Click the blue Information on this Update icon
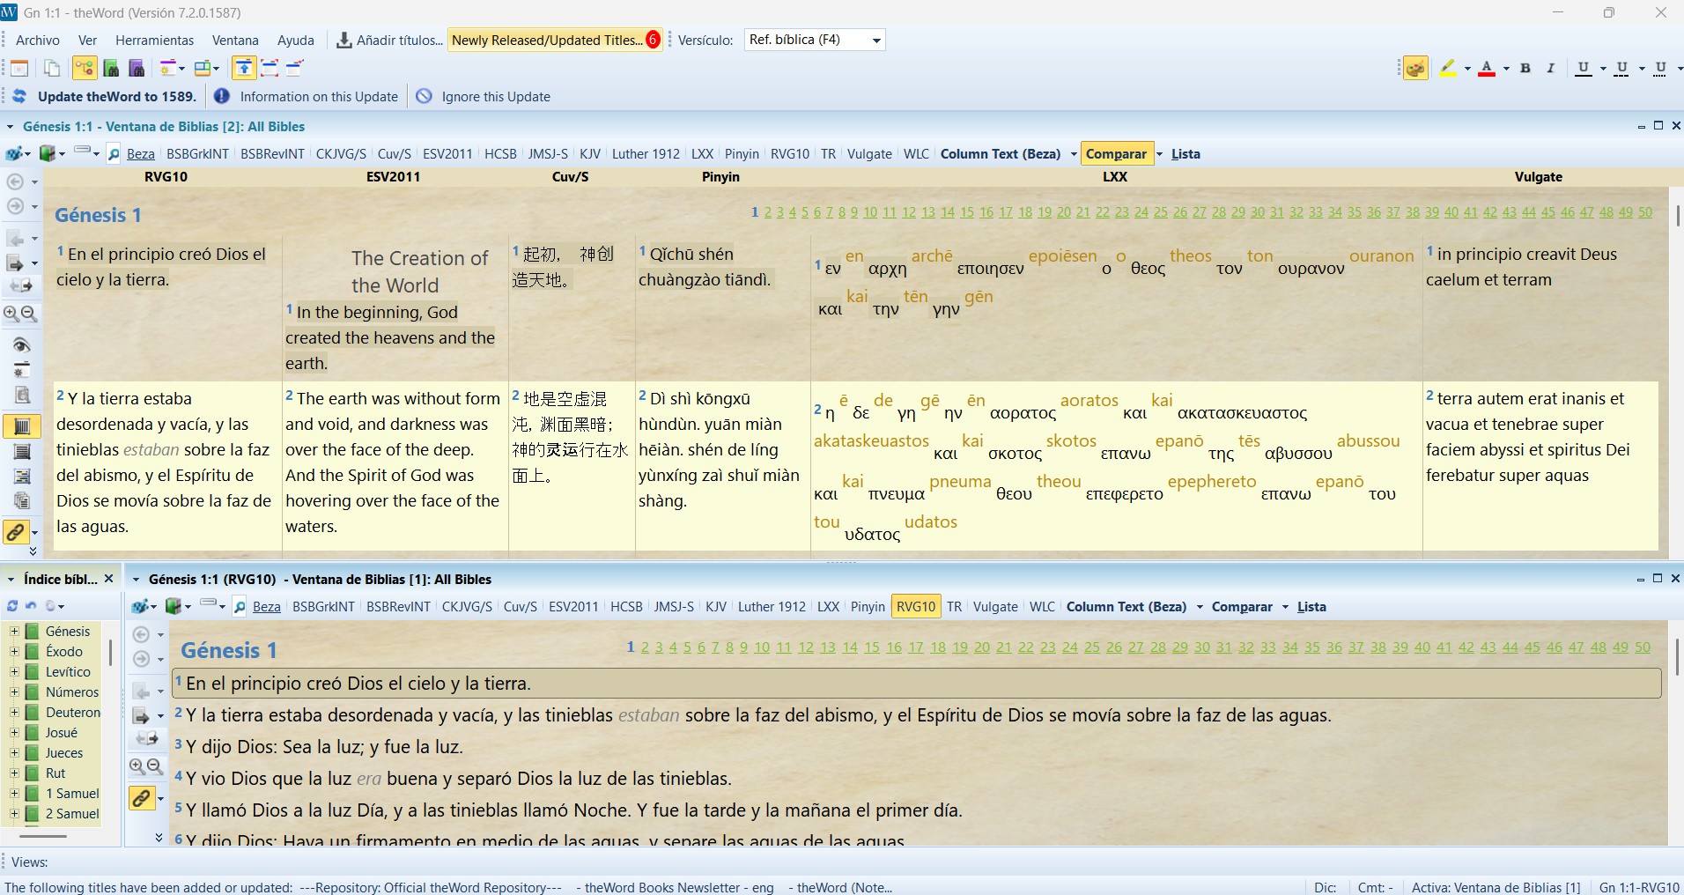 tap(222, 96)
